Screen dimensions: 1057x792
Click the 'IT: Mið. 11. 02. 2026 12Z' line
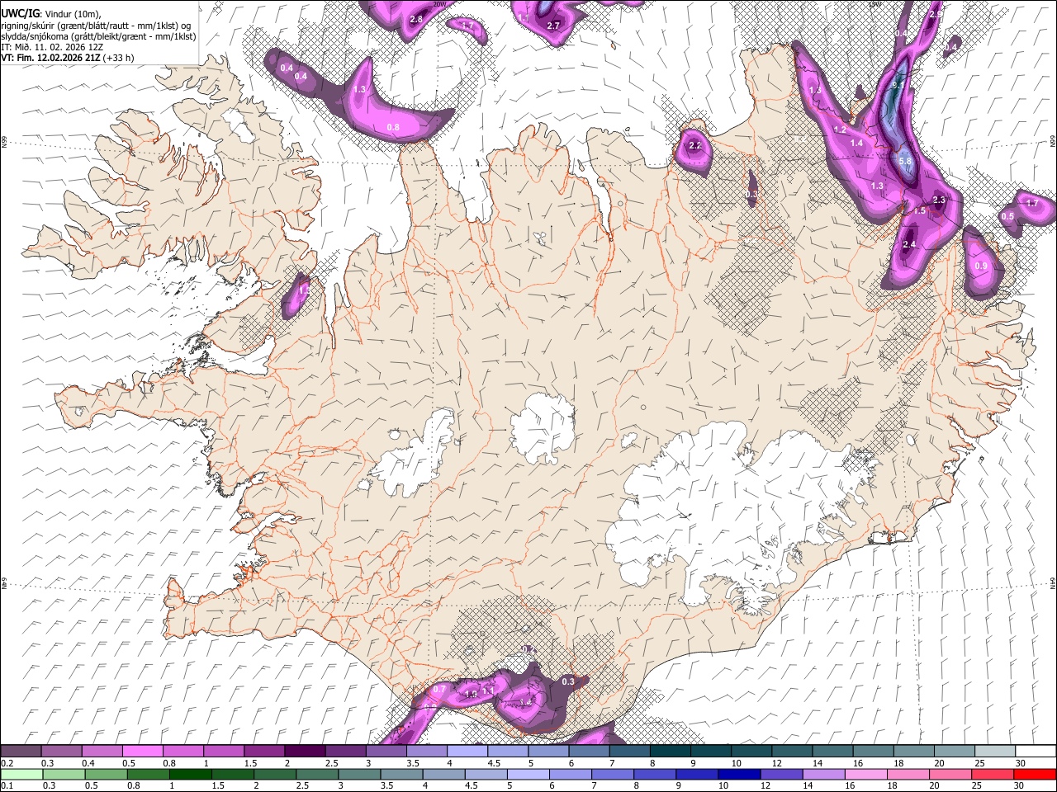(x=52, y=47)
